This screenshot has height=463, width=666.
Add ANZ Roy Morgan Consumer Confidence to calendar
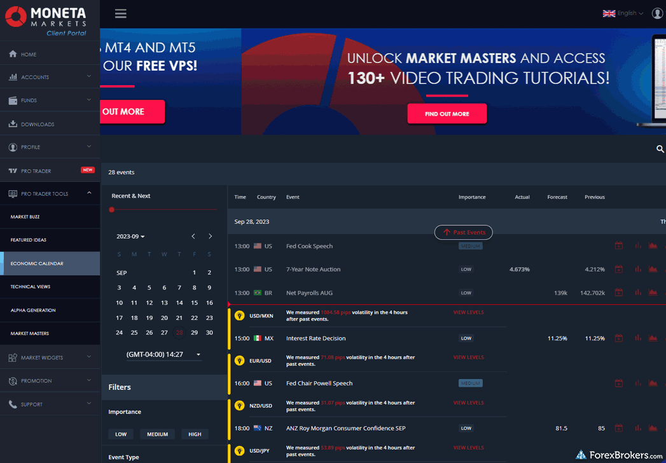619,428
